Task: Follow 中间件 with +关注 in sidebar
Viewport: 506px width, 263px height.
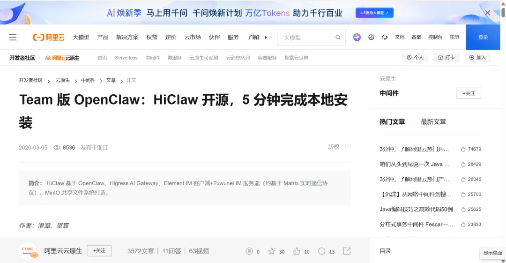Action: (469, 93)
